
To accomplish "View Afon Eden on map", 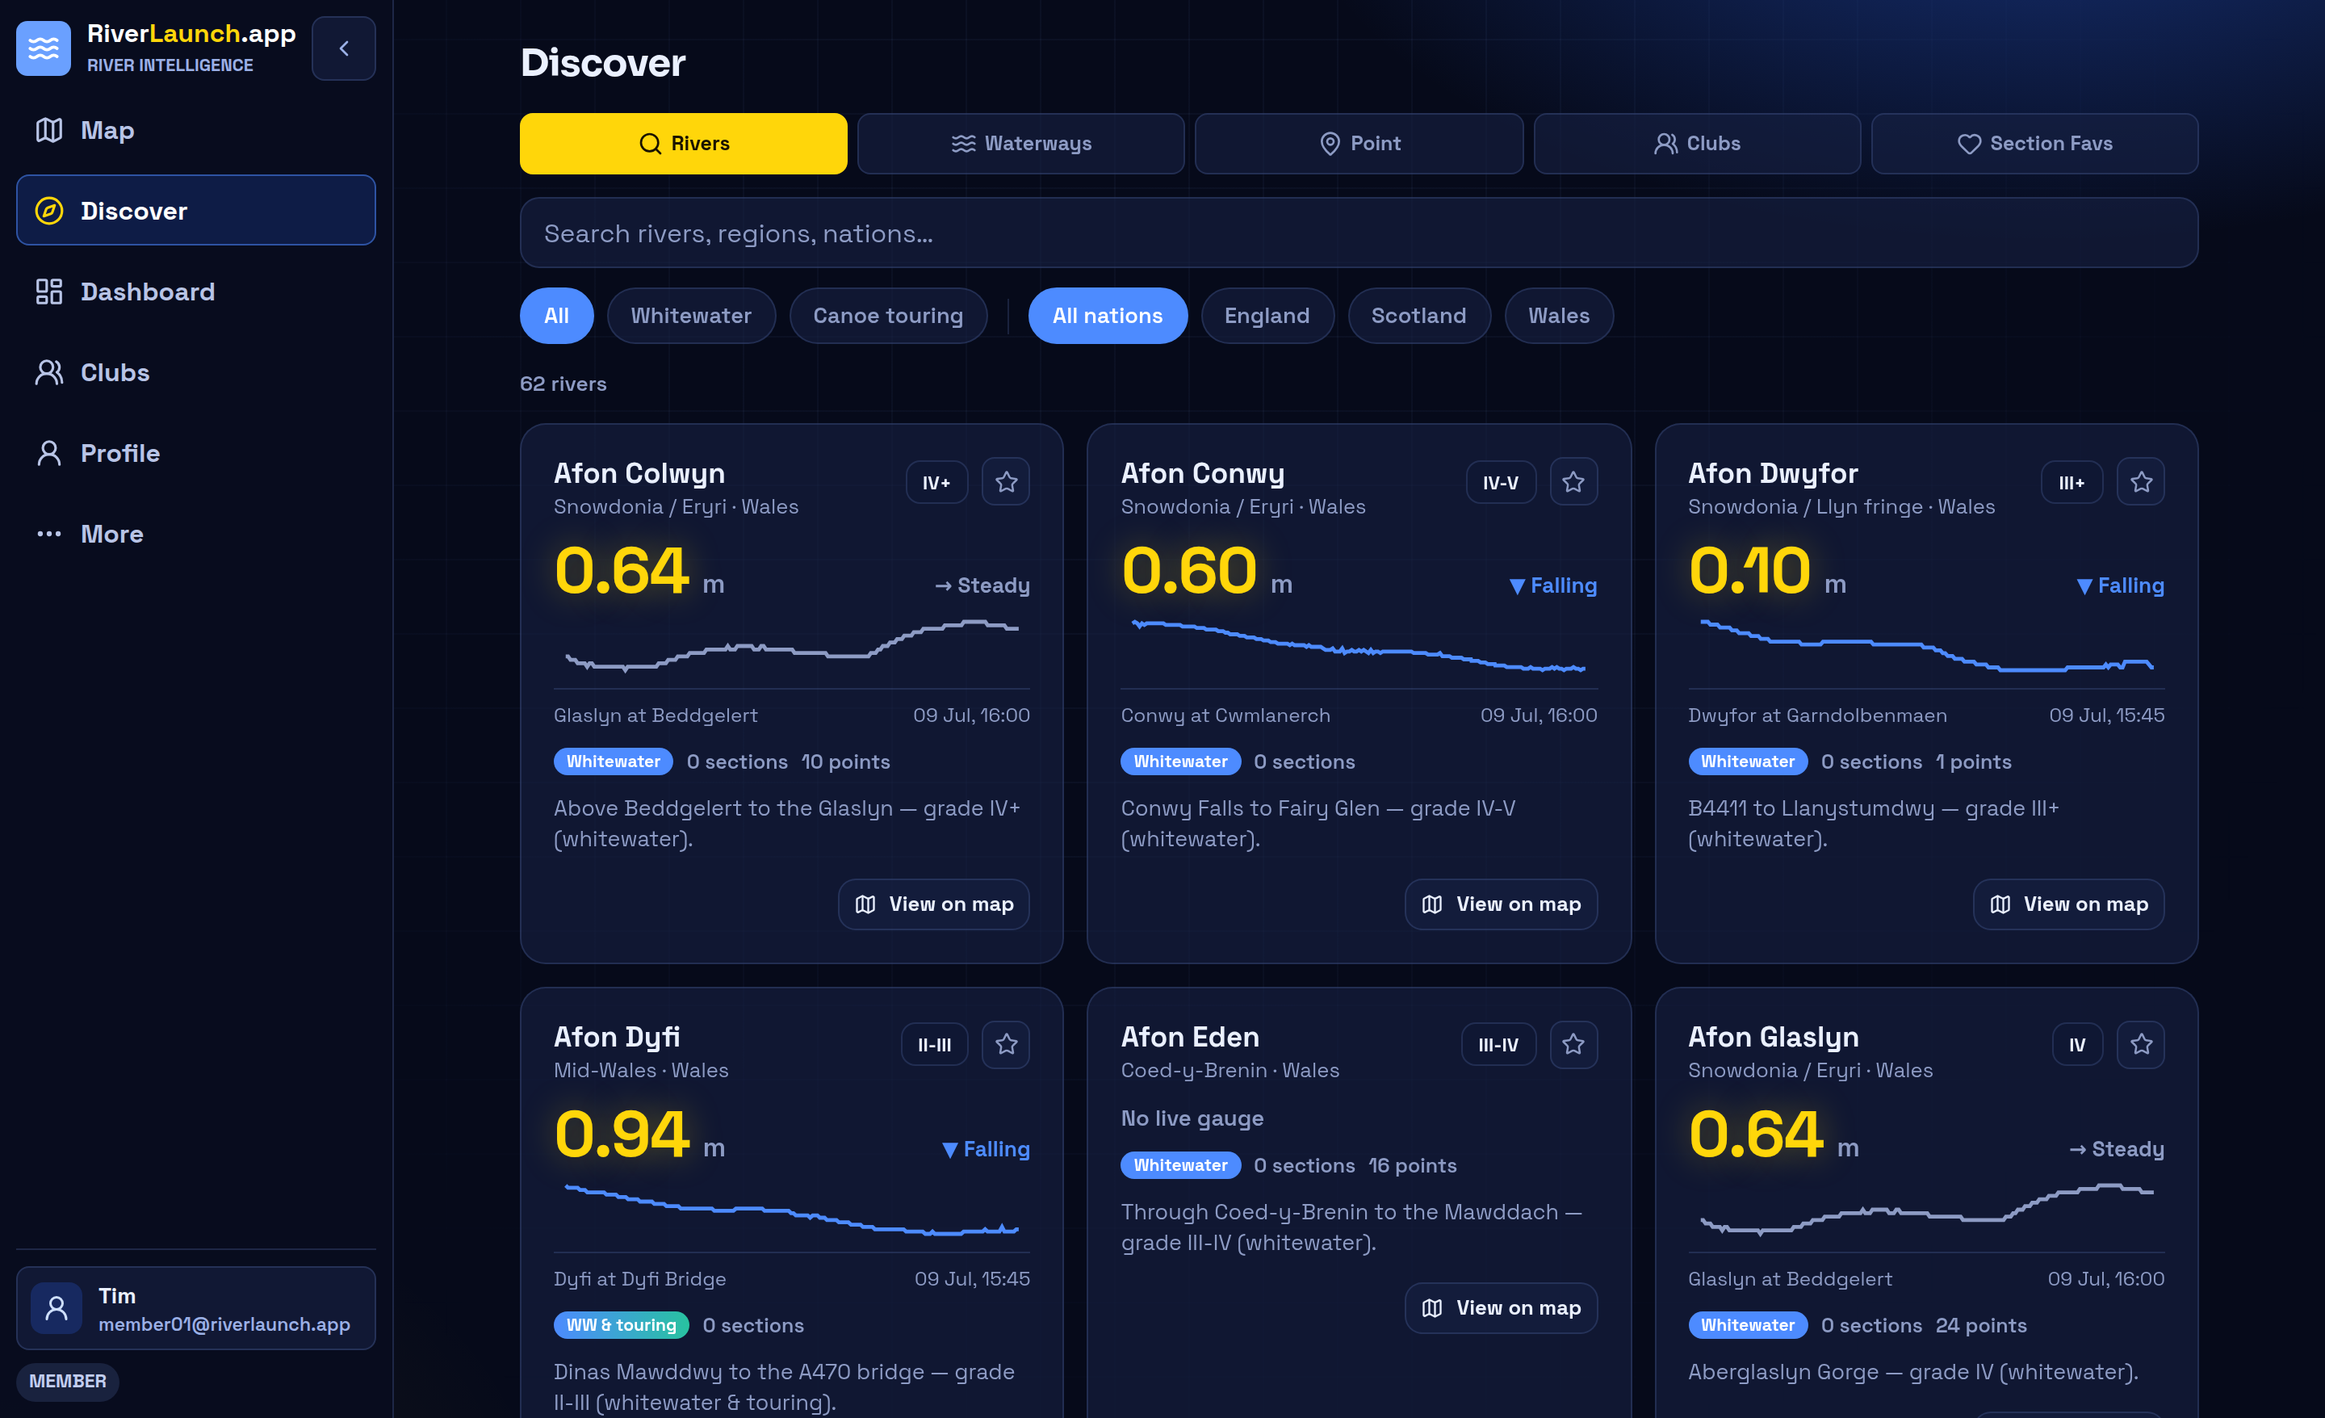I will [1502, 1308].
